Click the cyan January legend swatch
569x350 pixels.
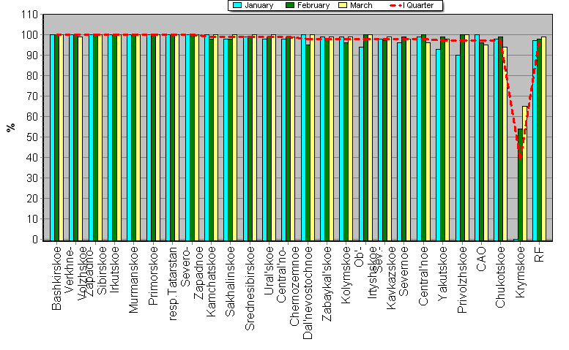pyautogui.click(x=237, y=5)
